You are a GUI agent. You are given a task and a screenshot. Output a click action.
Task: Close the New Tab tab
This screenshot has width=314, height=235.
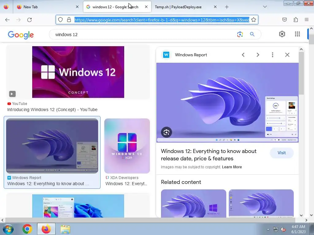77,7
